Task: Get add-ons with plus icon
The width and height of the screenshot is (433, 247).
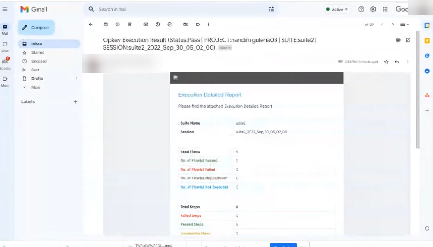Action: [x=427, y=110]
